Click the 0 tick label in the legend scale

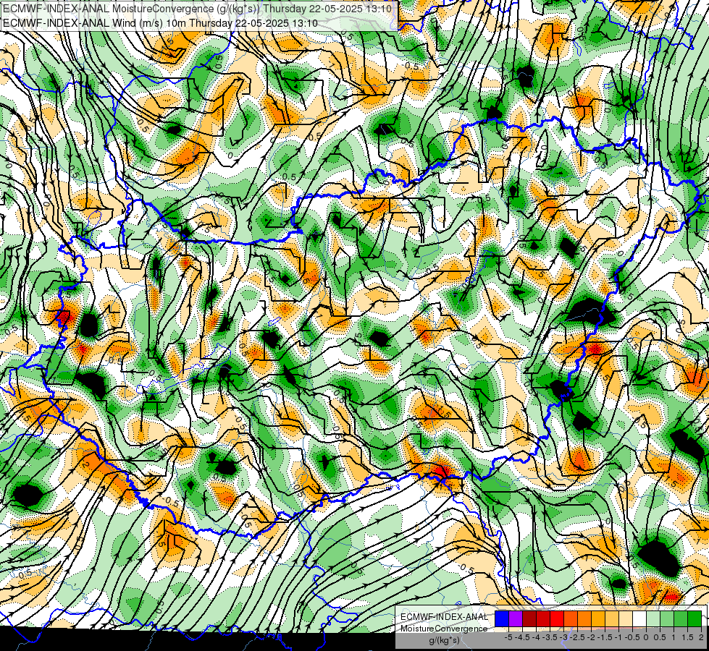click(x=646, y=637)
